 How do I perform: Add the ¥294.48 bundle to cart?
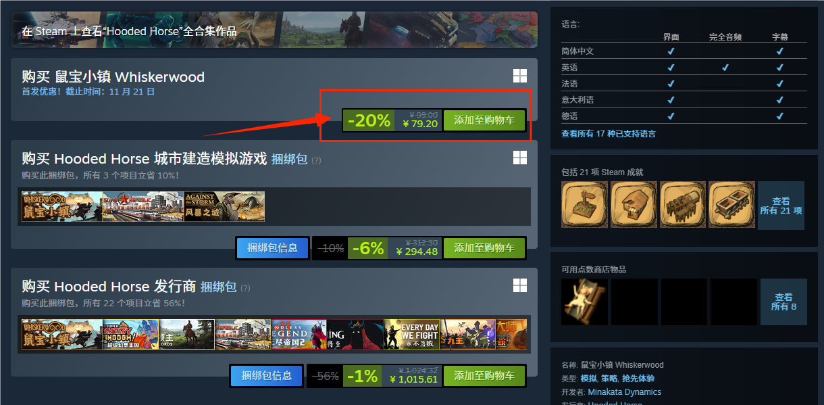pyautogui.click(x=484, y=248)
